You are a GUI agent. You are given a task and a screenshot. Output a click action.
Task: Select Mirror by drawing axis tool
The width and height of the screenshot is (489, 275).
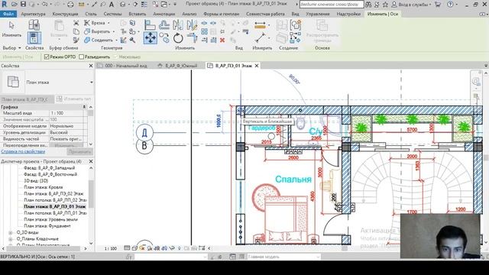point(192,25)
